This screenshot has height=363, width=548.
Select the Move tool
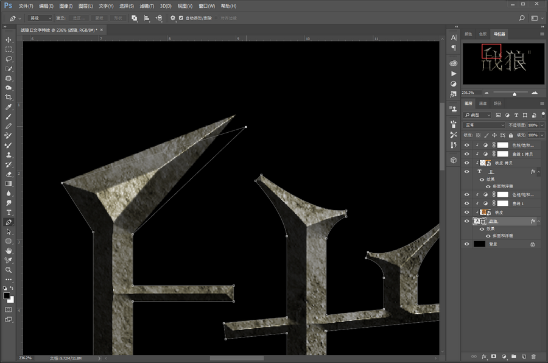[x=9, y=40]
